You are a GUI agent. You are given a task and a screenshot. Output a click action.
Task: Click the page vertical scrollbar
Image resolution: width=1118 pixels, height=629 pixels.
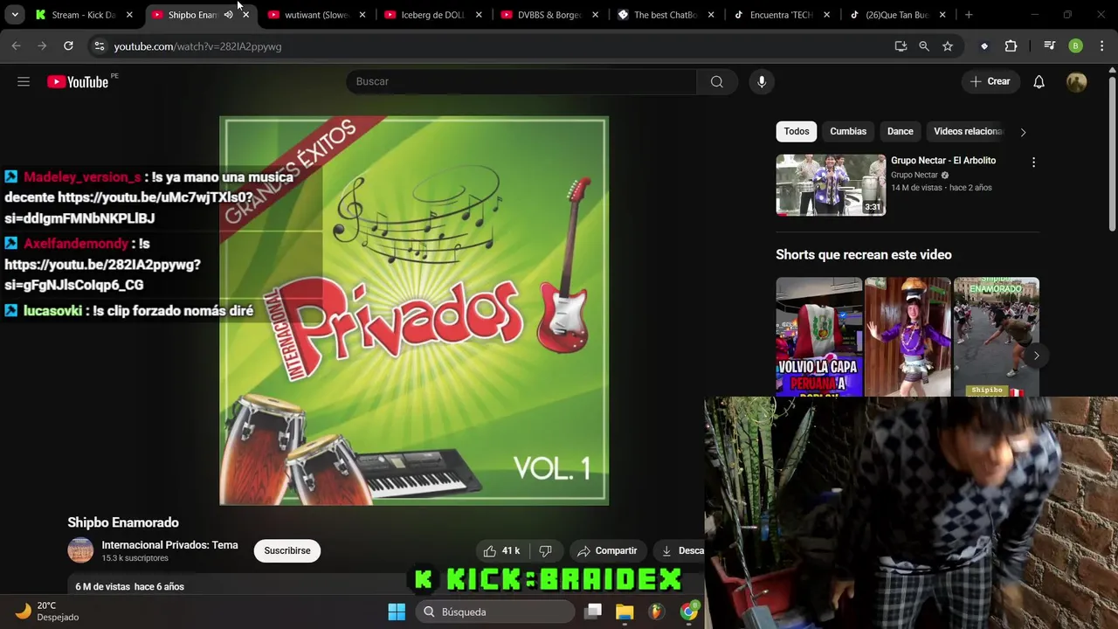coord(1112,155)
